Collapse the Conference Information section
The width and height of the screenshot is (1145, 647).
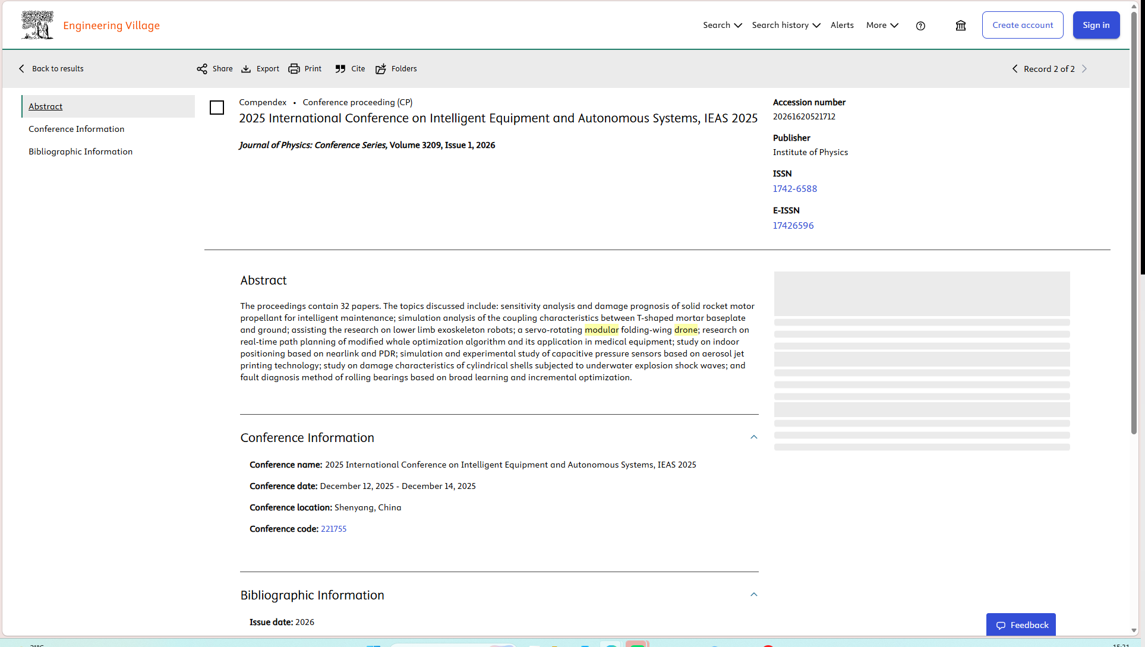[x=754, y=437]
